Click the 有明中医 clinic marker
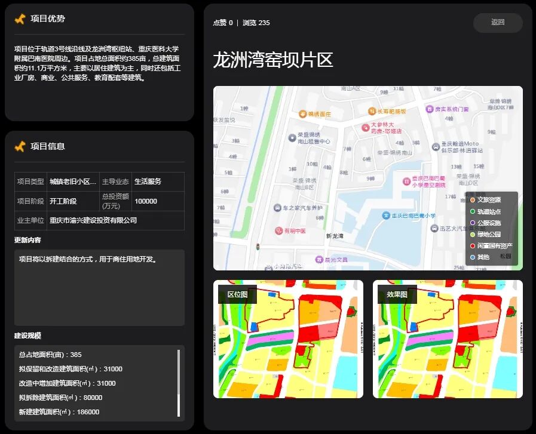Screen dimensions: 536x434 pyautogui.click(x=279, y=231)
